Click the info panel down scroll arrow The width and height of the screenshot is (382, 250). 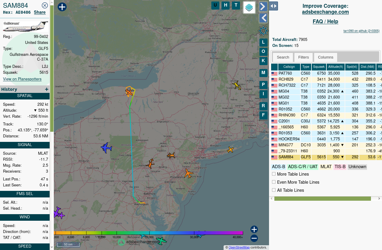point(52,247)
